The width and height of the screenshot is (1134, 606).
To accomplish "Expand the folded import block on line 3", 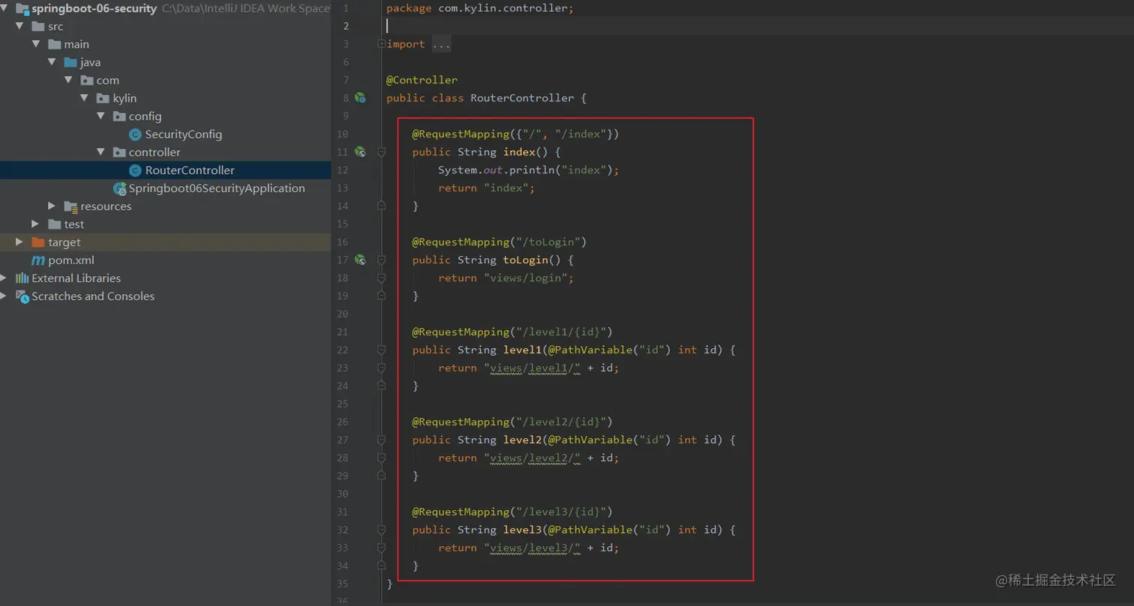I will coord(381,44).
